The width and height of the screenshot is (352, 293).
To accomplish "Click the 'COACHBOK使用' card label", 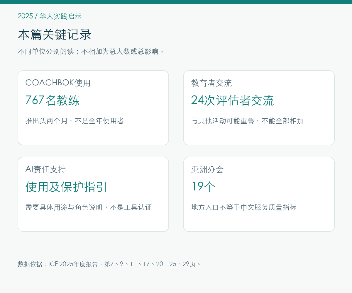I will point(58,83).
